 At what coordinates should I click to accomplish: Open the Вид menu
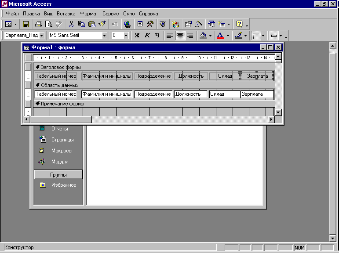(48, 14)
